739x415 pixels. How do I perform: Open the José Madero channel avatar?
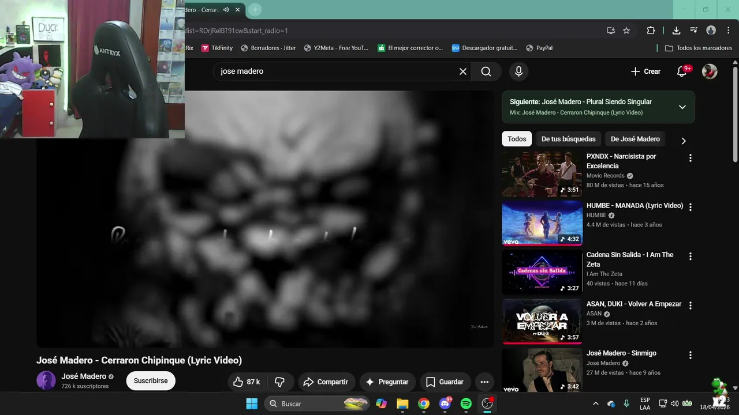pyautogui.click(x=46, y=380)
